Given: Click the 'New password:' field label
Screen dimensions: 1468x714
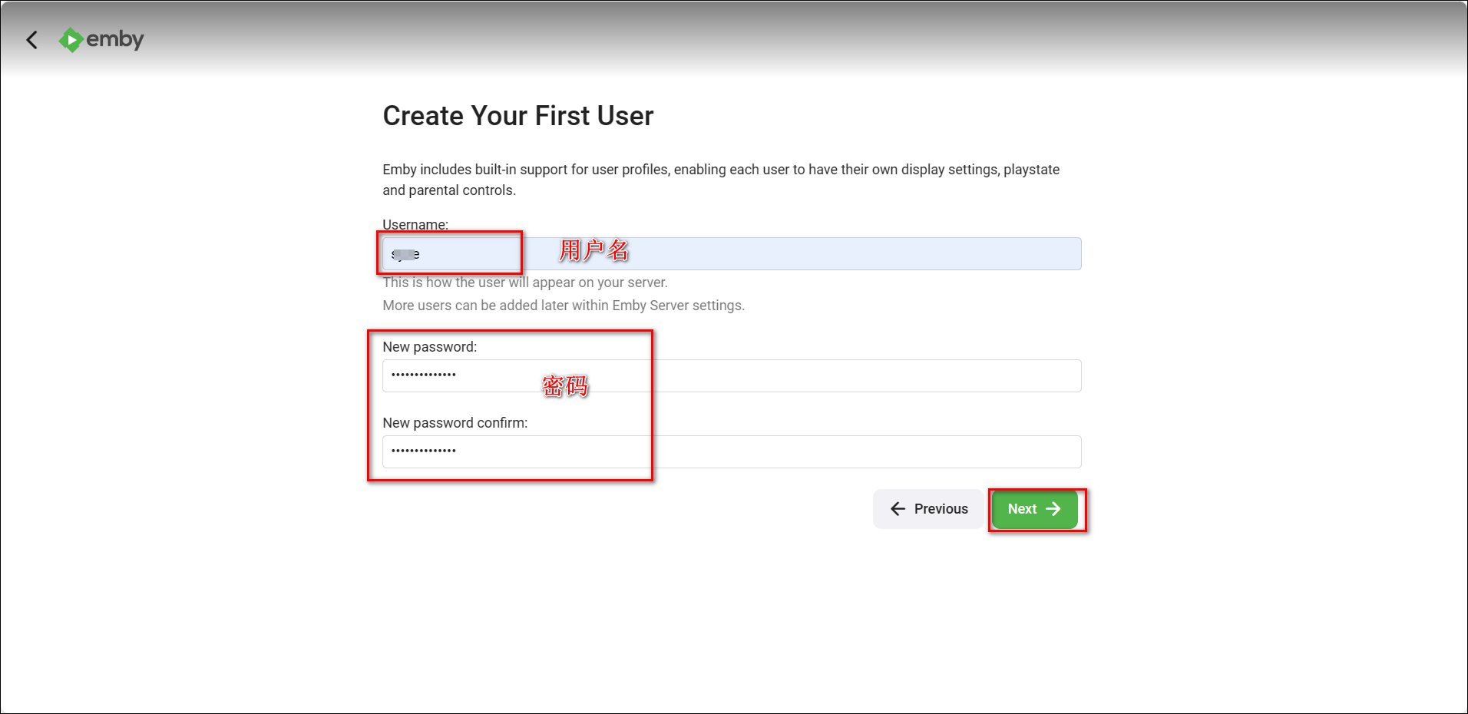Looking at the screenshot, I should (429, 347).
